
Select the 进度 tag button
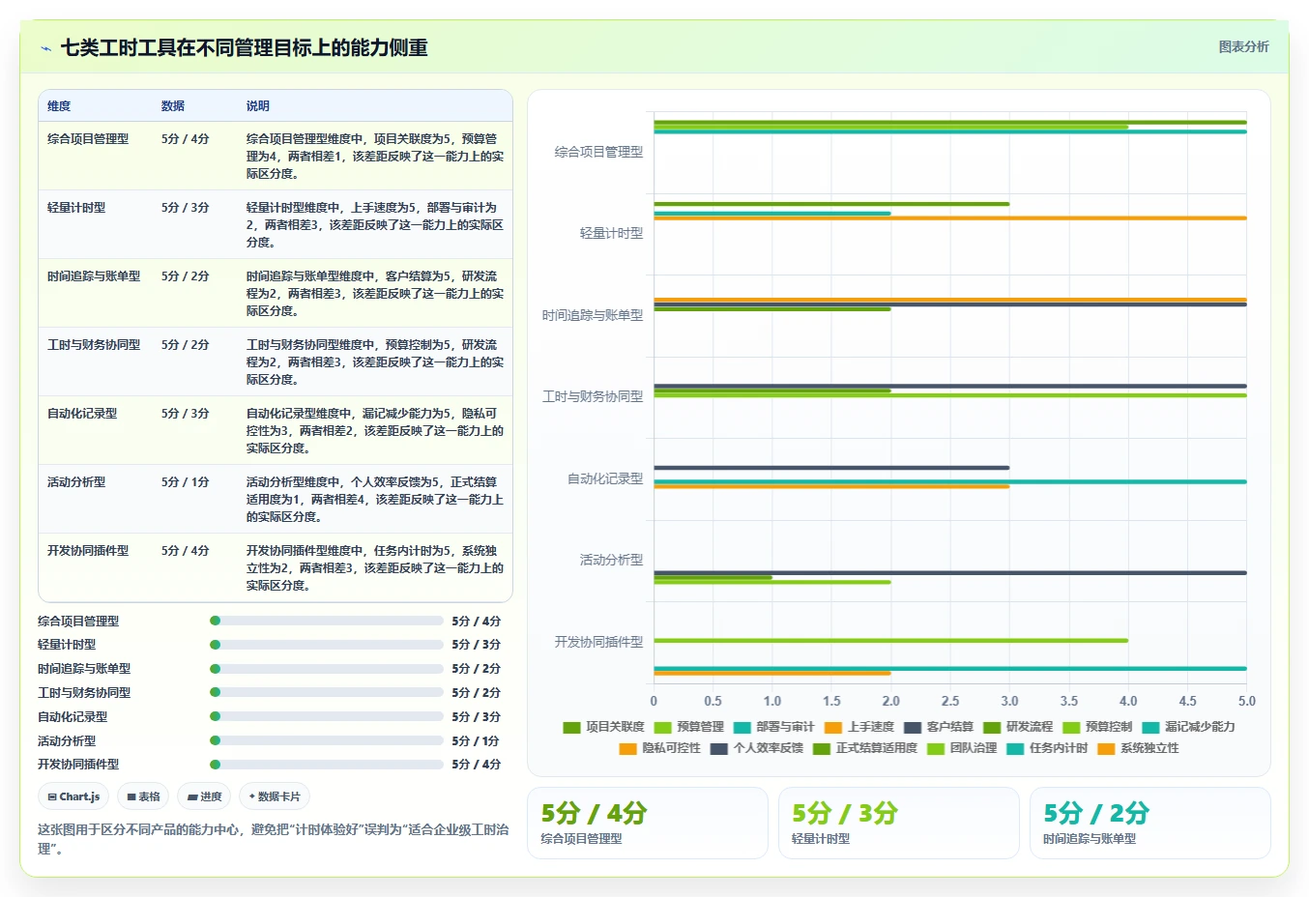click(204, 797)
